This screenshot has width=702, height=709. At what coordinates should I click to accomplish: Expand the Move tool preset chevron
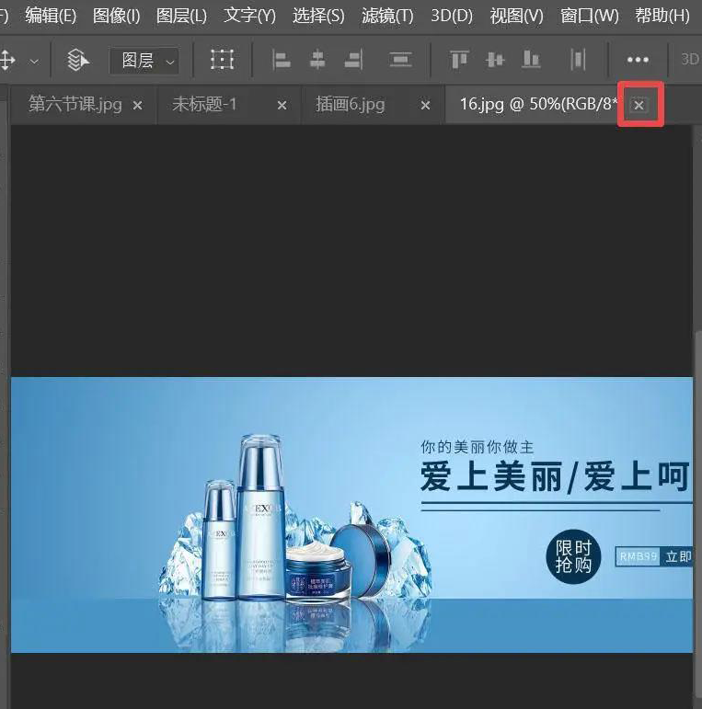point(34,61)
